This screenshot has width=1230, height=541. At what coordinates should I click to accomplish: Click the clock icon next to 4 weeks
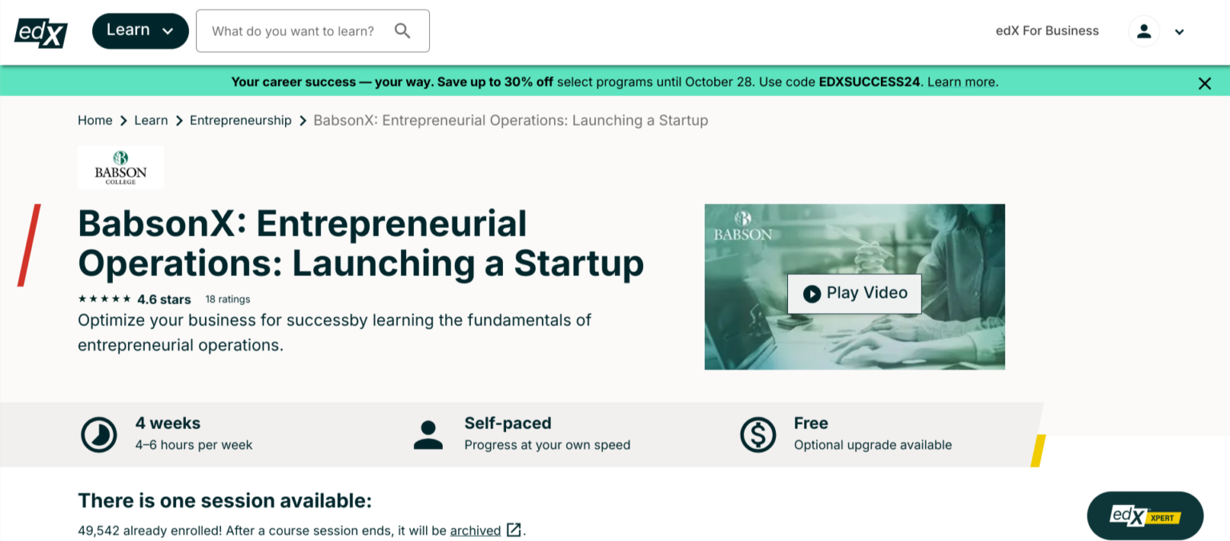tap(98, 434)
